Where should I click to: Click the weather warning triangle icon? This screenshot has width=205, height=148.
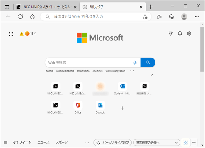tap(22, 34)
